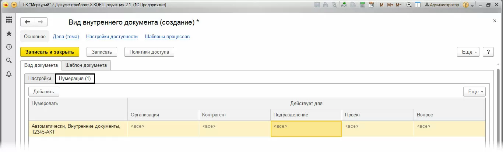This screenshot has width=503, height=152.
Task: Switch to the Настройки tab
Action: tap(40, 78)
